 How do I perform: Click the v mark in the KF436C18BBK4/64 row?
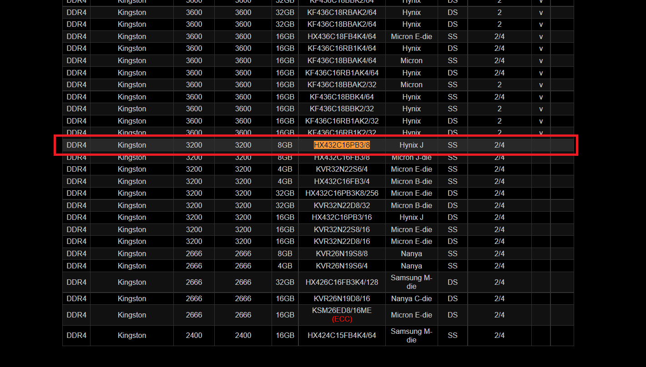541,97
